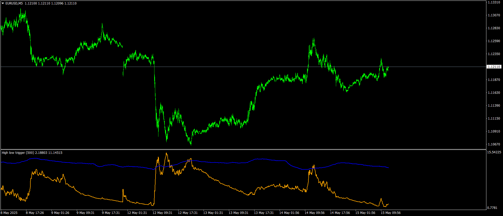The height and width of the screenshot is (216, 503).
Task: Click the 14 May 09:56 time label
Action: (314, 213)
